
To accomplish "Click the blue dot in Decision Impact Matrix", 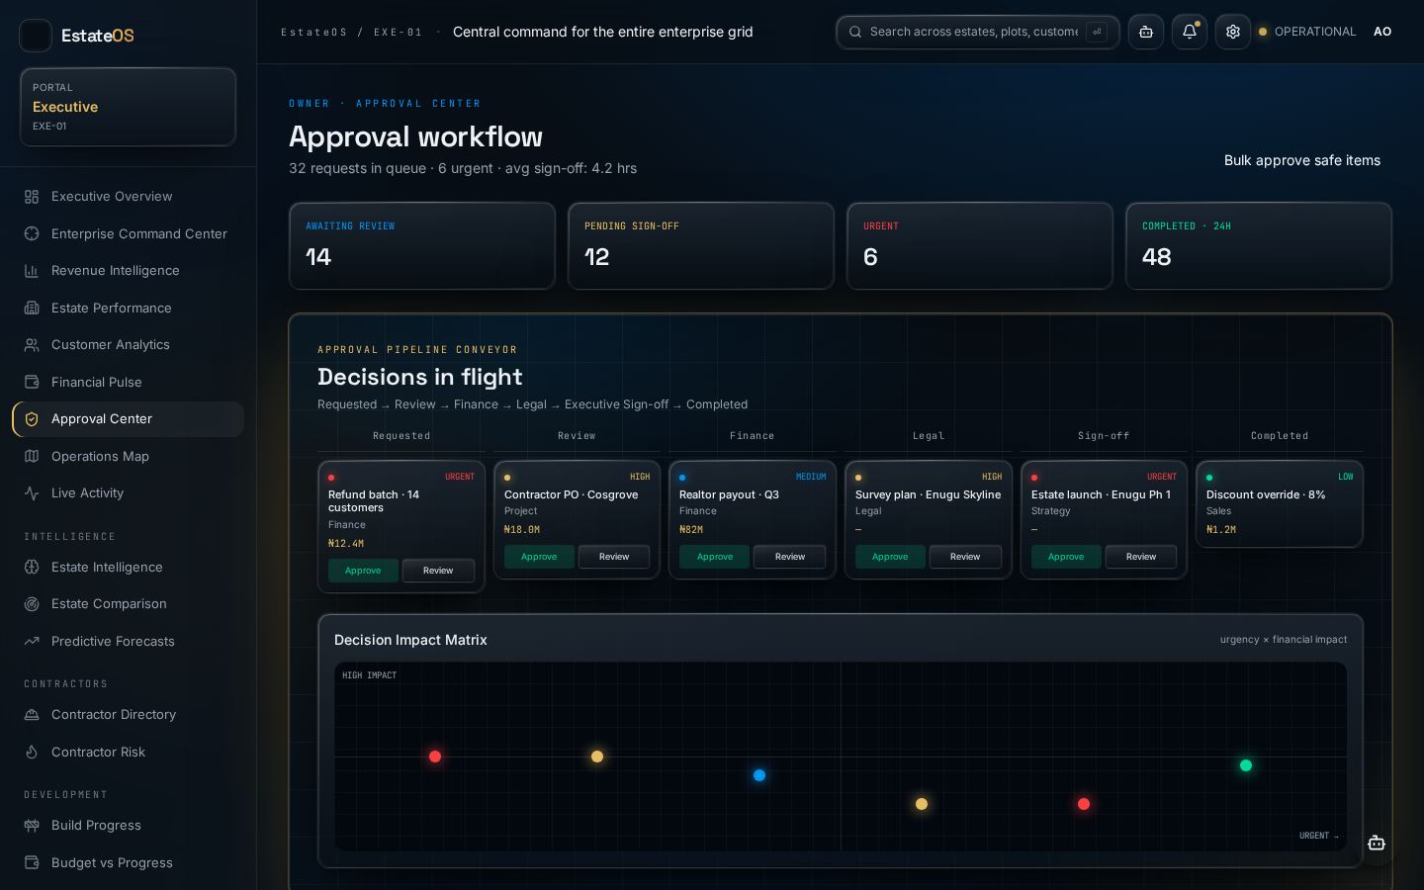I will (759, 775).
